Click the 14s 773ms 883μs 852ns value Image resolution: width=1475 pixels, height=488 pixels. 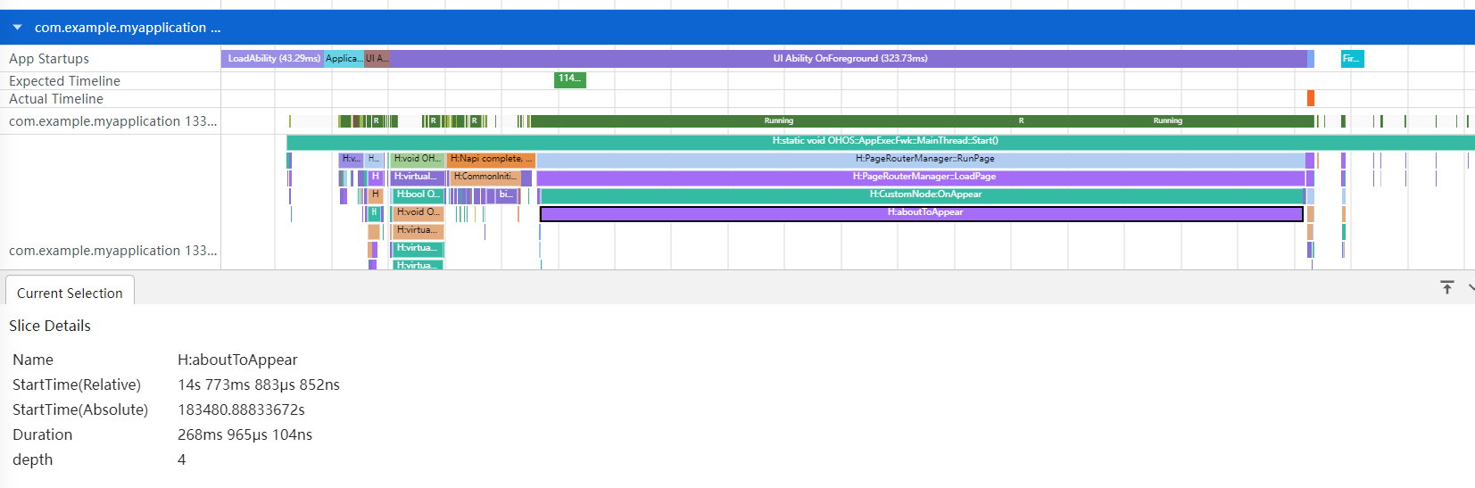click(259, 385)
